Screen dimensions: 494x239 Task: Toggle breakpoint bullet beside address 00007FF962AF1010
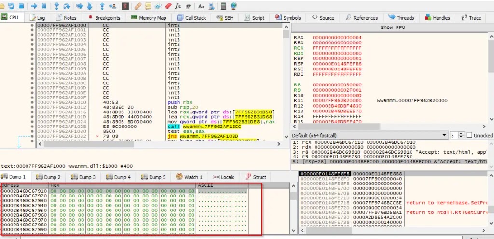[x=32, y=102]
